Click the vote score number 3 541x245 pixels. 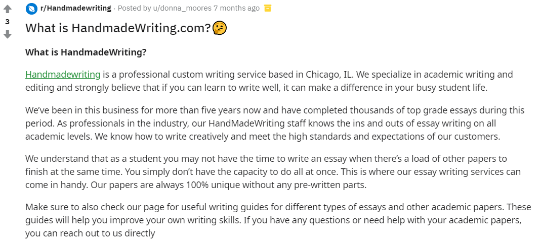[x=7, y=22]
